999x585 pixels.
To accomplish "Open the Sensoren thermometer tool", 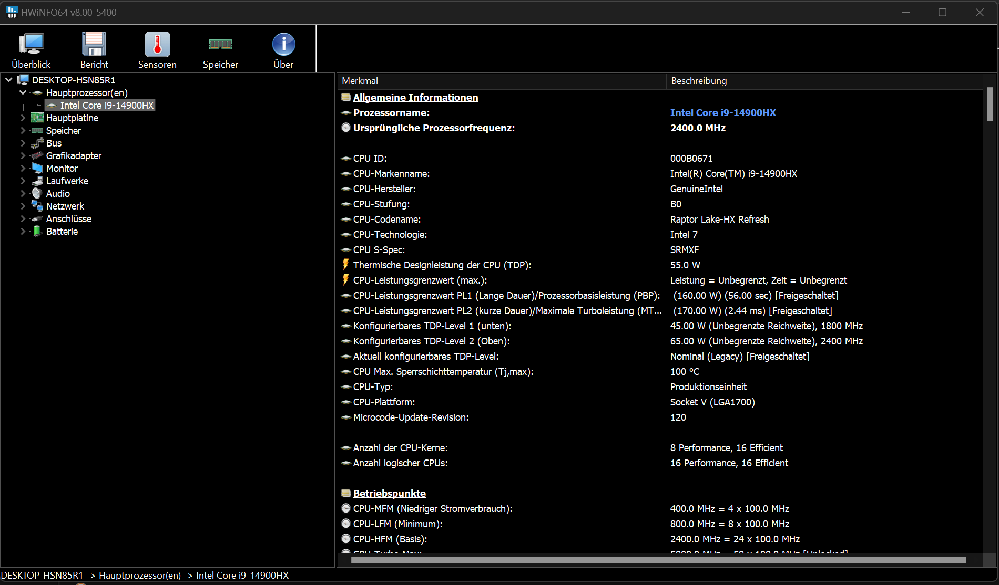I will [x=157, y=50].
